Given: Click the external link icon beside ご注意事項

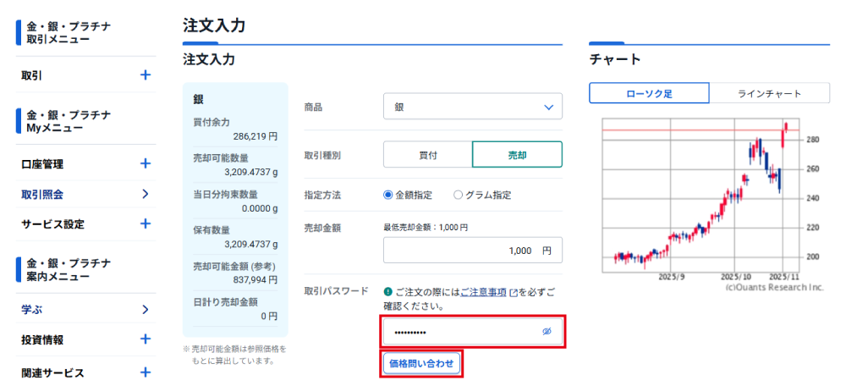Looking at the screenshot, I should (514, 292).
